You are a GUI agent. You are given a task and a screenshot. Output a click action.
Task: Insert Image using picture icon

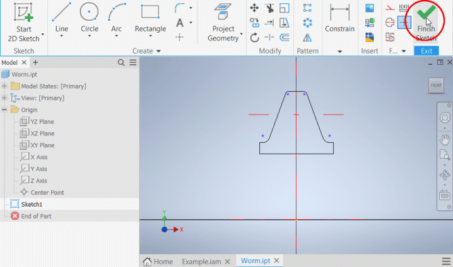point(370,8)
